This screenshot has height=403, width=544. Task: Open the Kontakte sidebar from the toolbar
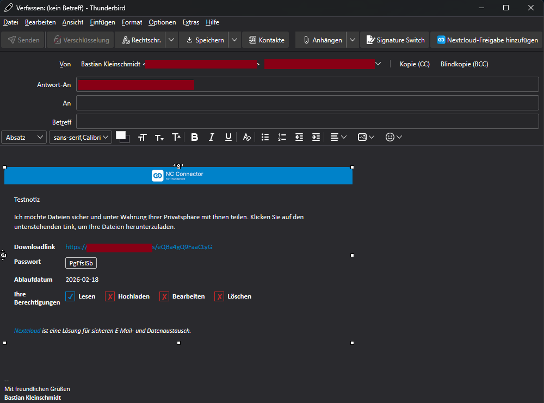click(265, 39)
